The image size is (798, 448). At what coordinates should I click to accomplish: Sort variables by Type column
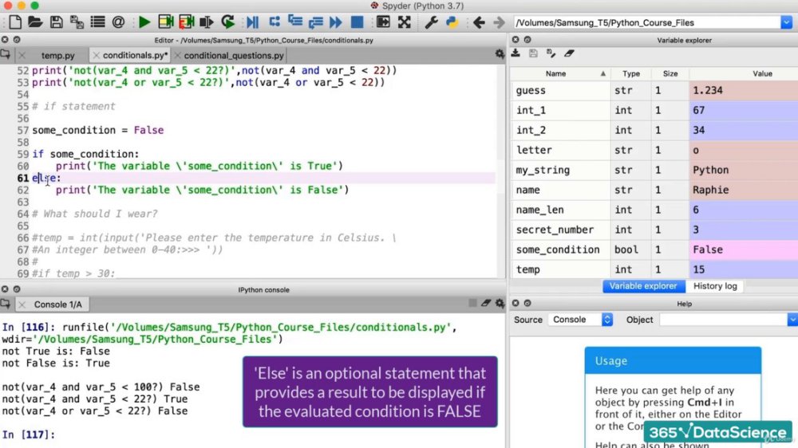(x=631, y=73)
